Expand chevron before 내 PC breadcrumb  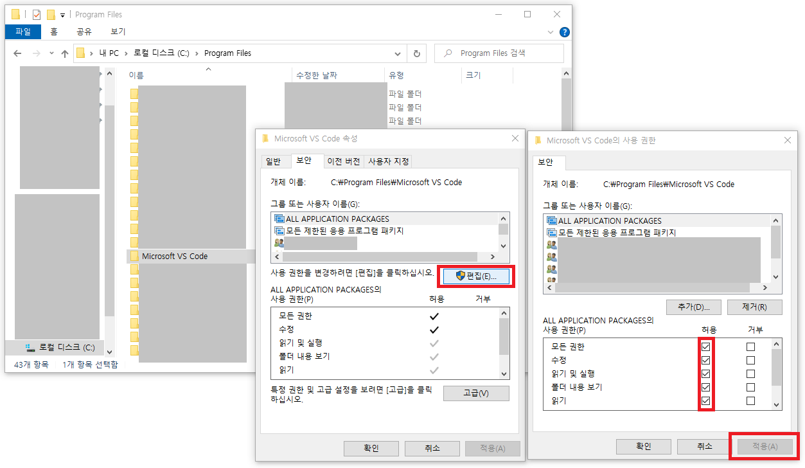click(x=93, y=53)
